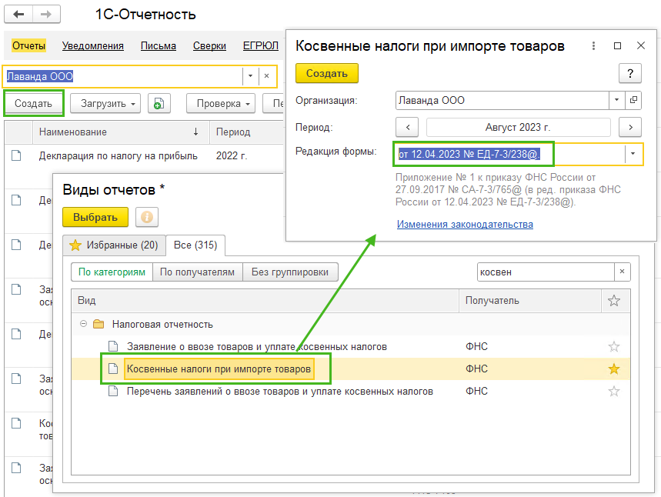Go forward with the right arrow button

46,15
